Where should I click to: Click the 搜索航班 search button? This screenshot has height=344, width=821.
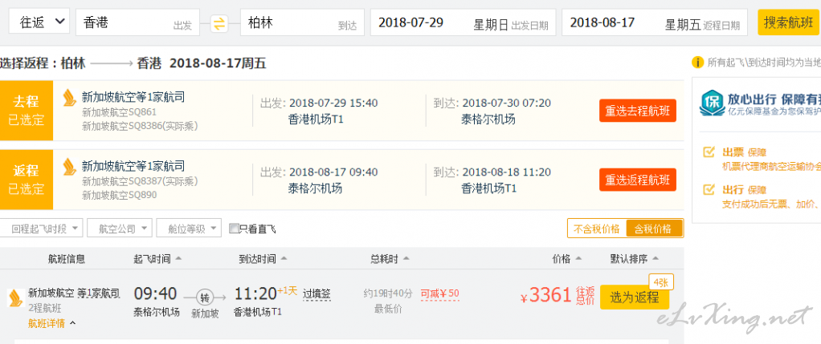(788, 22)
